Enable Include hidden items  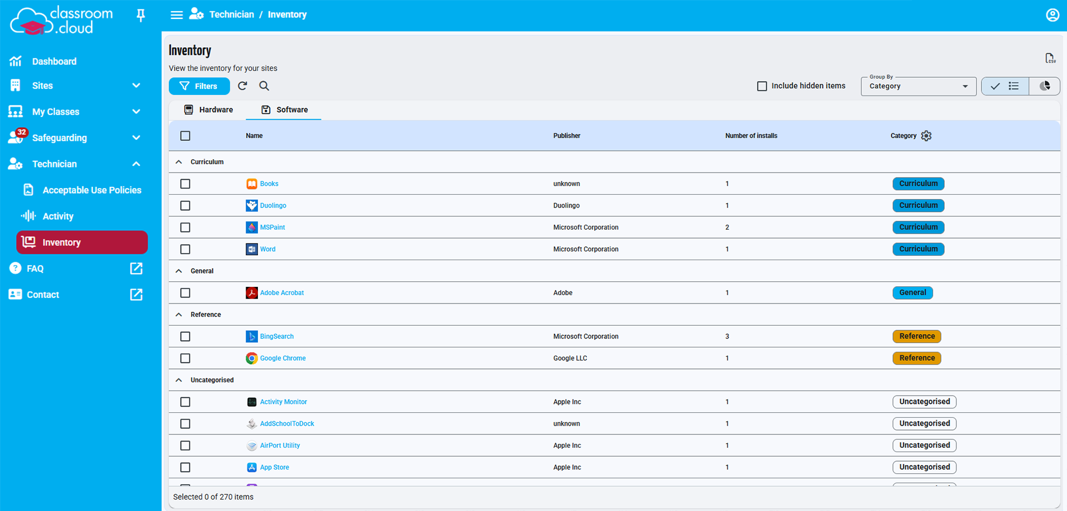click(762, 86)
